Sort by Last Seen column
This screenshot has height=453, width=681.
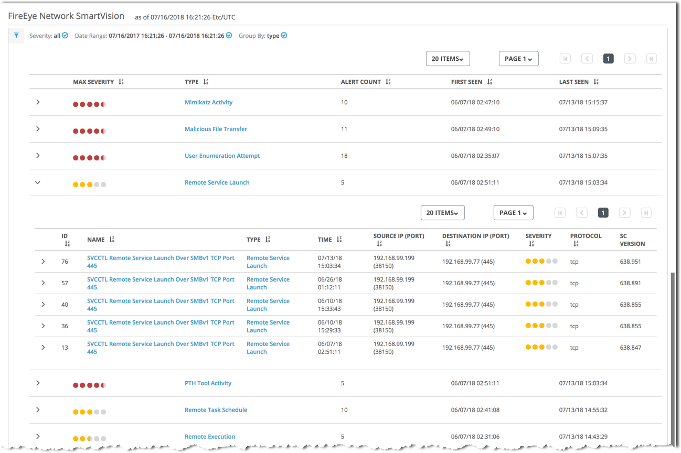click(596, 82)
